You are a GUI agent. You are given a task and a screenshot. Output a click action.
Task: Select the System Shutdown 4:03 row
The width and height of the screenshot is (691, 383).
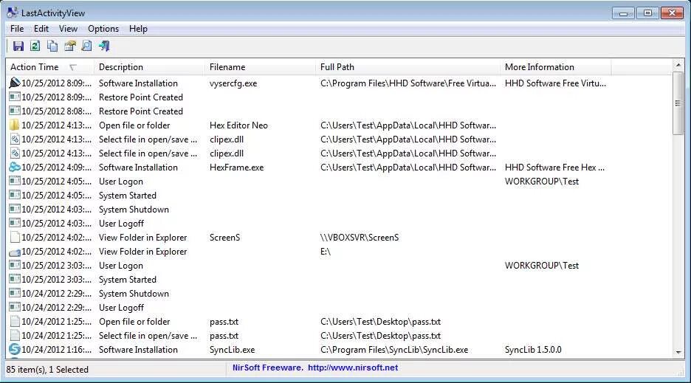coord(340,210)
